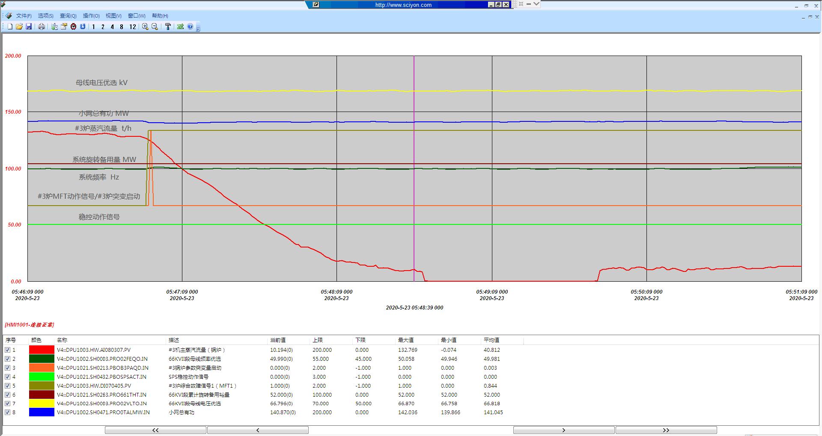Click the green shuffle arrows icon
822x436 pixels.
point(180,27)
